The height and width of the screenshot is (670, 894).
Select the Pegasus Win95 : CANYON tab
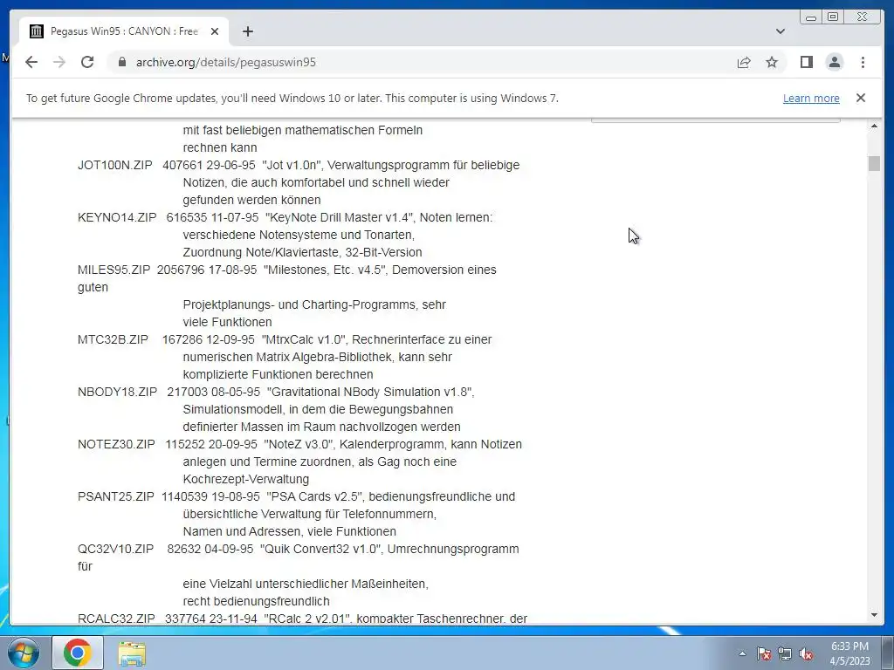(124, 31)
